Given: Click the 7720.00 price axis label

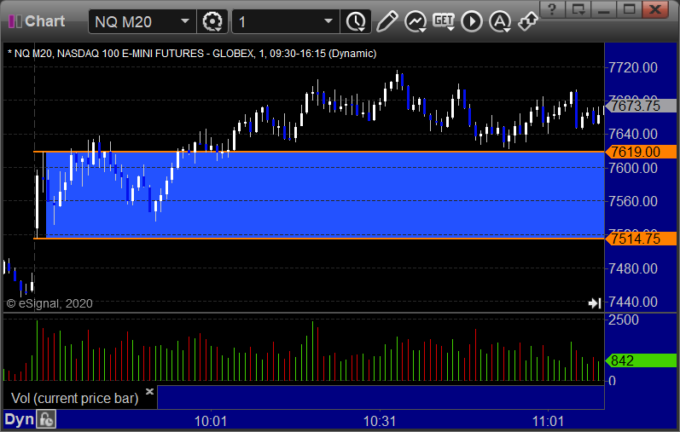Looking at the screenshot, I should pos(633,67).
